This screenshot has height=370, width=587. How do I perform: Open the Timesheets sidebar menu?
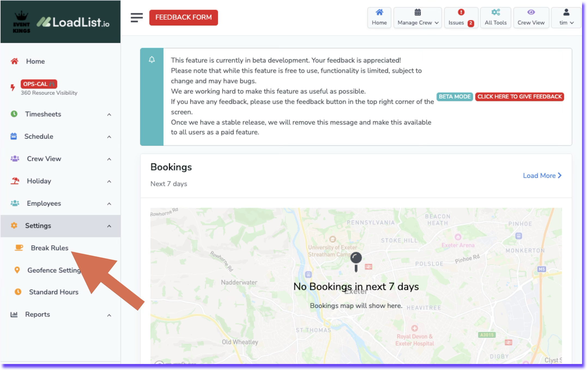(x=60, y=114)
